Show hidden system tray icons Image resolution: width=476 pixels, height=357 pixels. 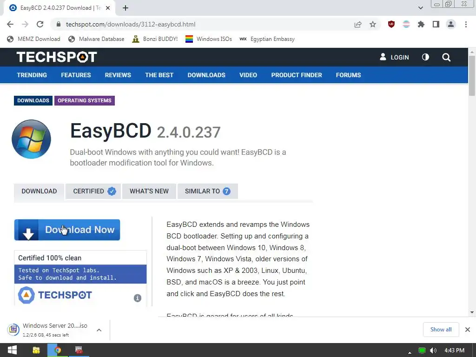(410, 352)
